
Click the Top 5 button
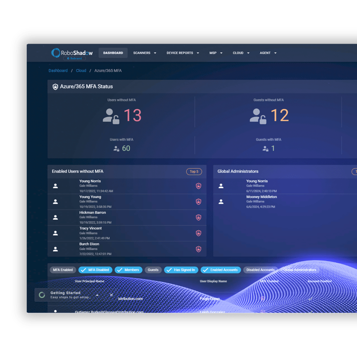click(x=194, y=171)
